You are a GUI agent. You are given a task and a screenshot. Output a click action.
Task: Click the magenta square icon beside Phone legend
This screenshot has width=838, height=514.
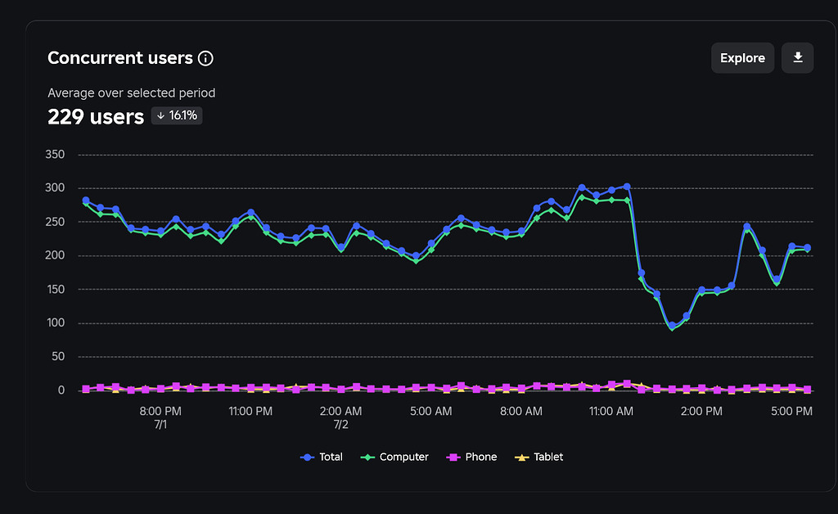452,457
